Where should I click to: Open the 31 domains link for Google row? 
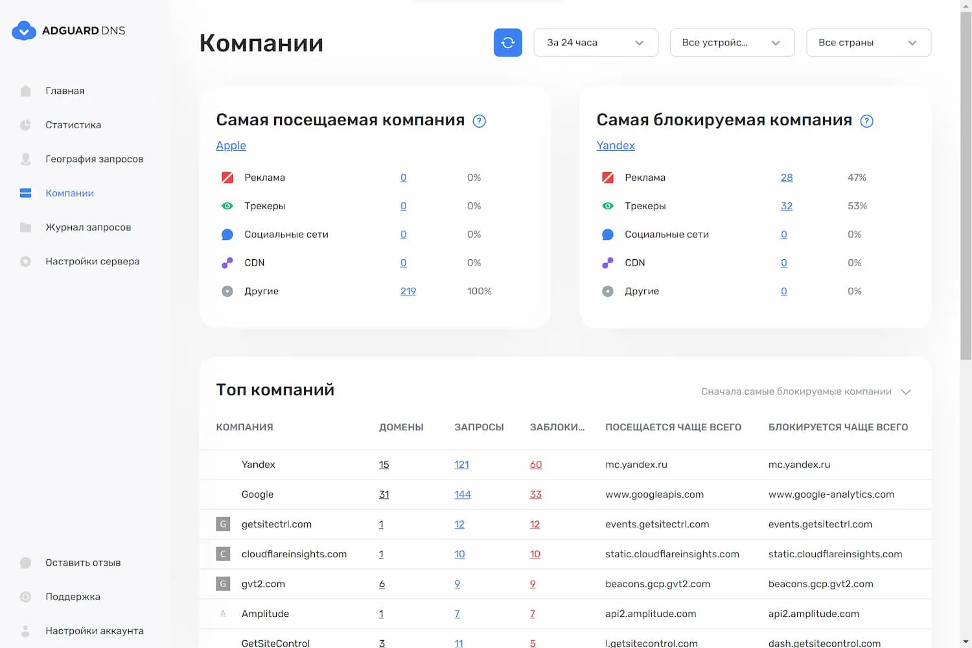[384, 494]
